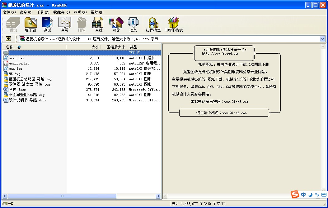Click the Add (添加) toolbar icon
The width and height of the screenshot is (328, 208).
pyautogui.click(x=13, y=24)
